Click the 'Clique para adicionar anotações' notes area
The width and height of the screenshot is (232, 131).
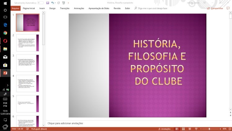tap(65, 123)
